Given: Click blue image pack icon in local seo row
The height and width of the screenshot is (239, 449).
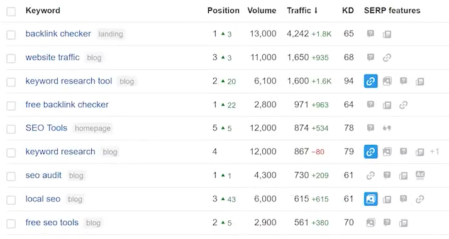Looking at the screenshot, I should click(x=370, y=199).
